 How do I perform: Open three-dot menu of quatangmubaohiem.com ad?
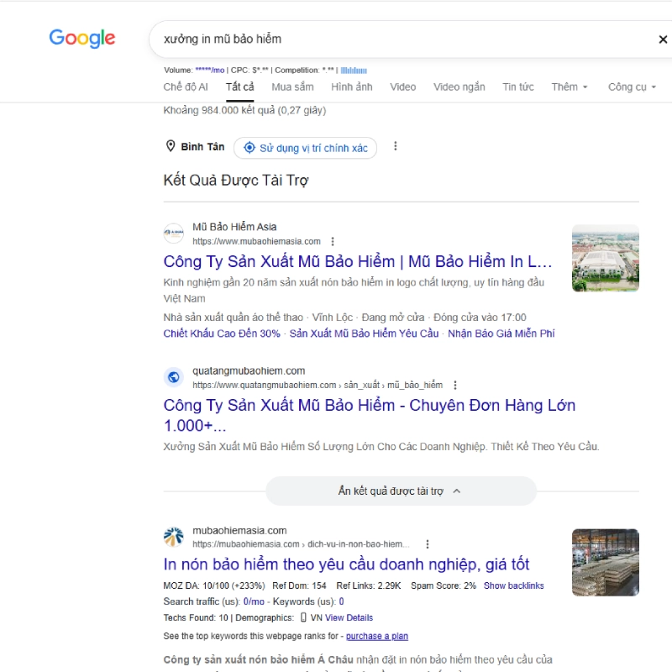[x=455, y=385]
